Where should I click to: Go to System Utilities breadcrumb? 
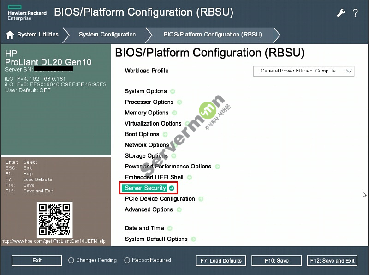(38, 35)
